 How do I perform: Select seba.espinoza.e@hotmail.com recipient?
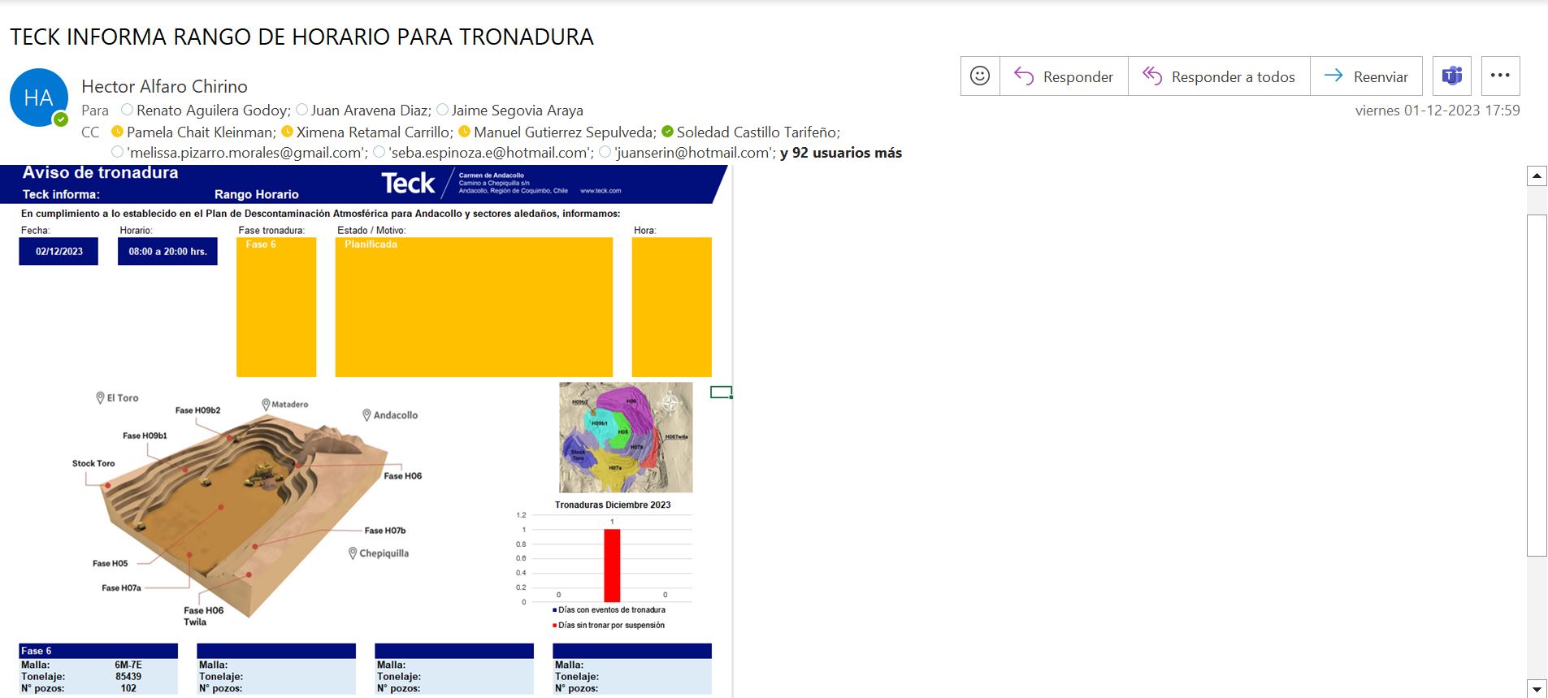pos(491,153)
